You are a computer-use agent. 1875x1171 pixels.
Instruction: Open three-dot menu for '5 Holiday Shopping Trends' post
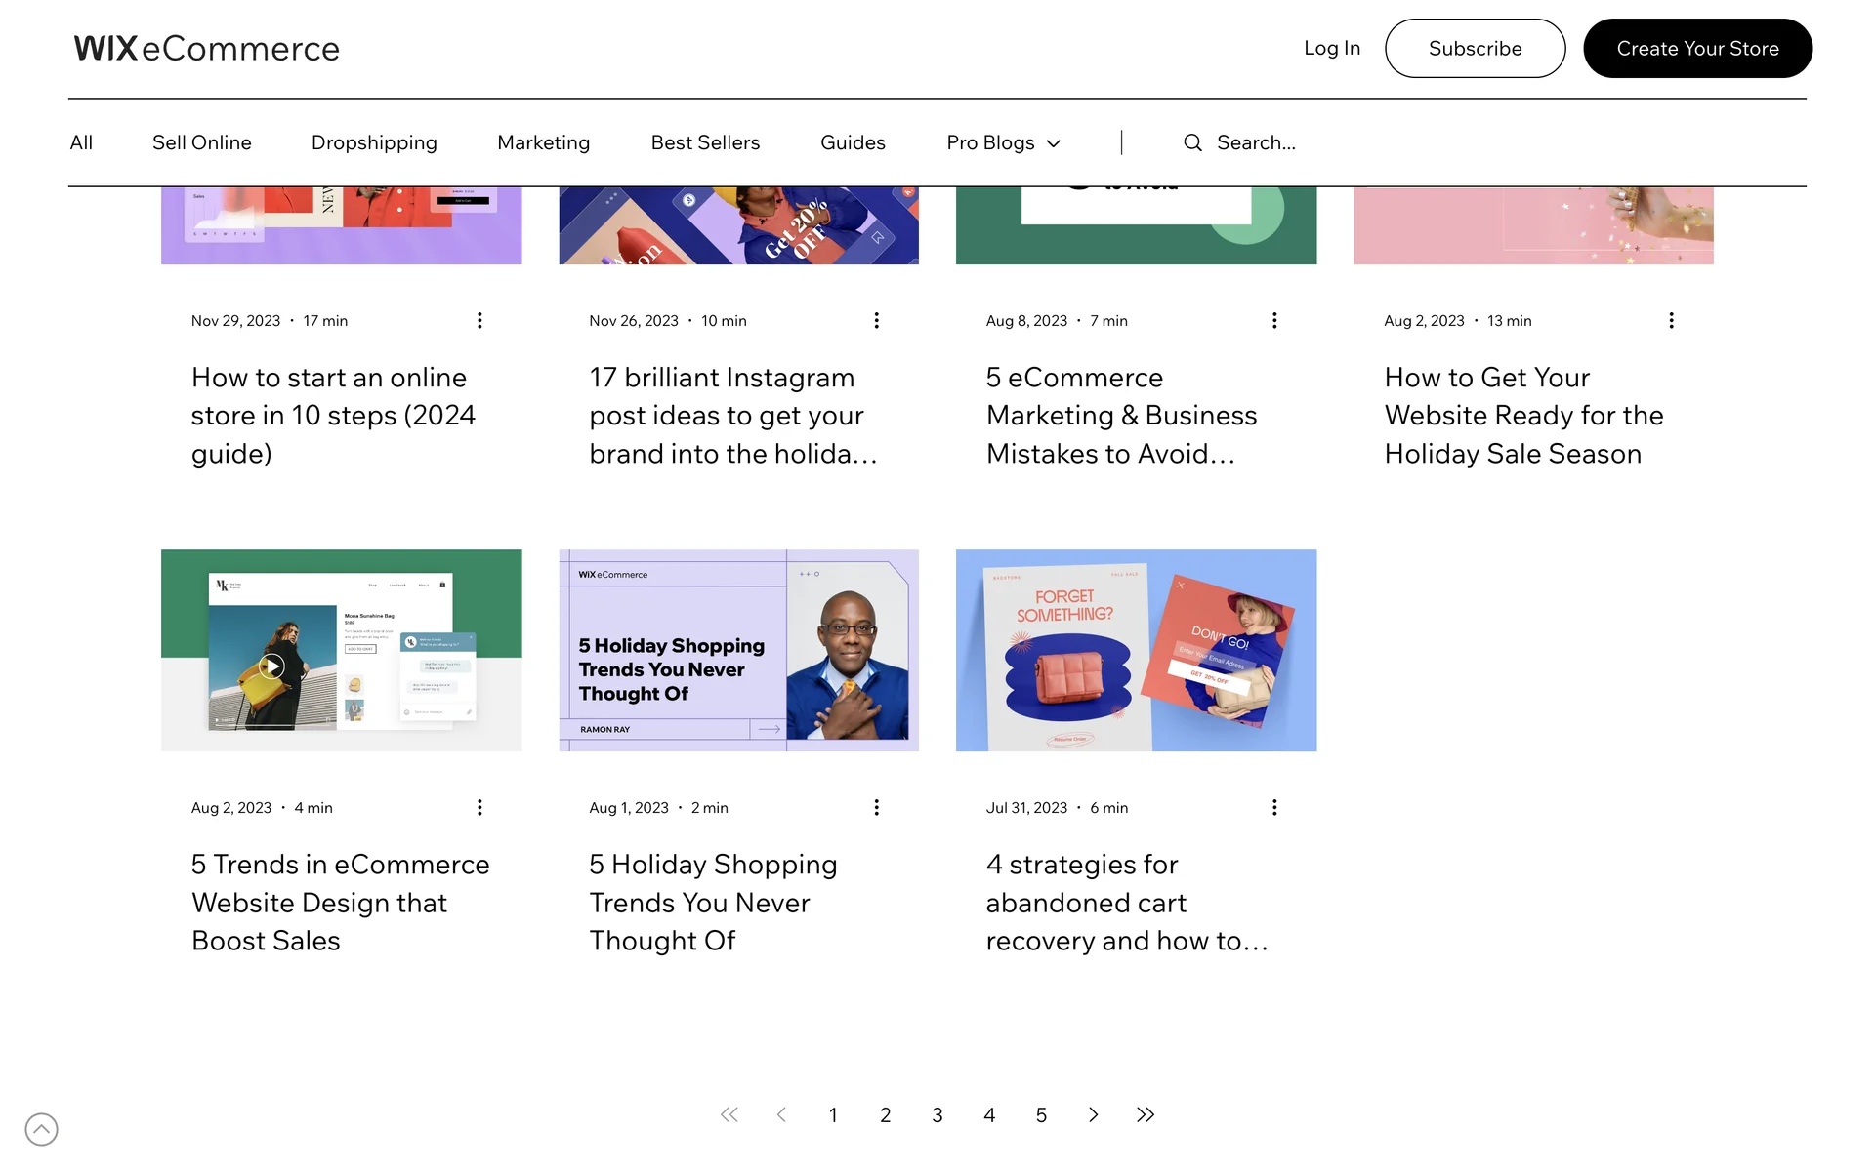[x=877, y=807]
